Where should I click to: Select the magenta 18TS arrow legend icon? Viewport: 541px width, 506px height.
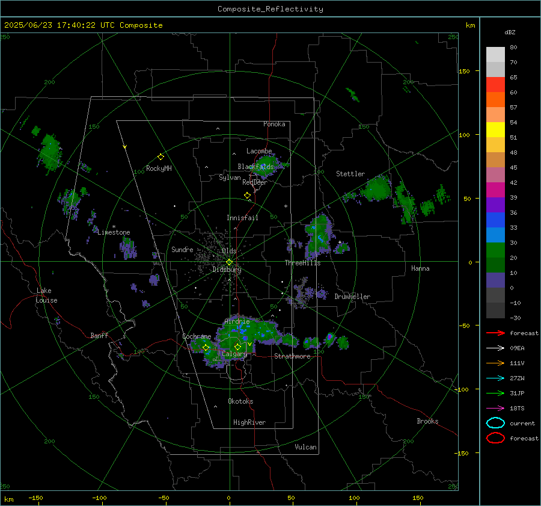495,409
